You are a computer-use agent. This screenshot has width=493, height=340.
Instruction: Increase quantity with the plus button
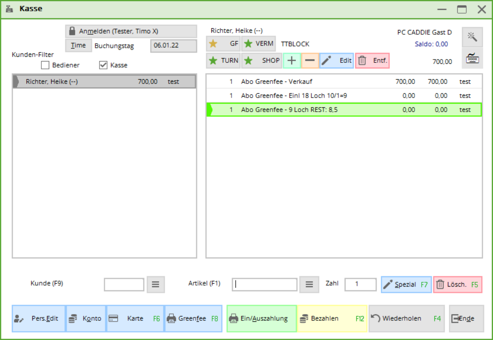(292, 60)
